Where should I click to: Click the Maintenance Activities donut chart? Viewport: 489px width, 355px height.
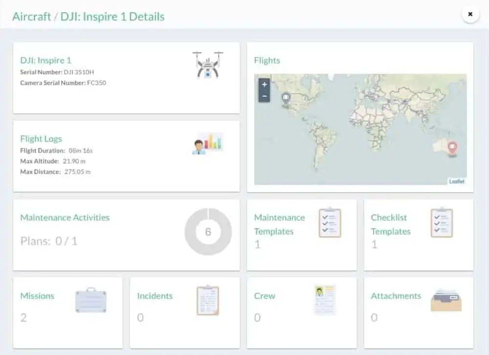click(x=208, y=232)
